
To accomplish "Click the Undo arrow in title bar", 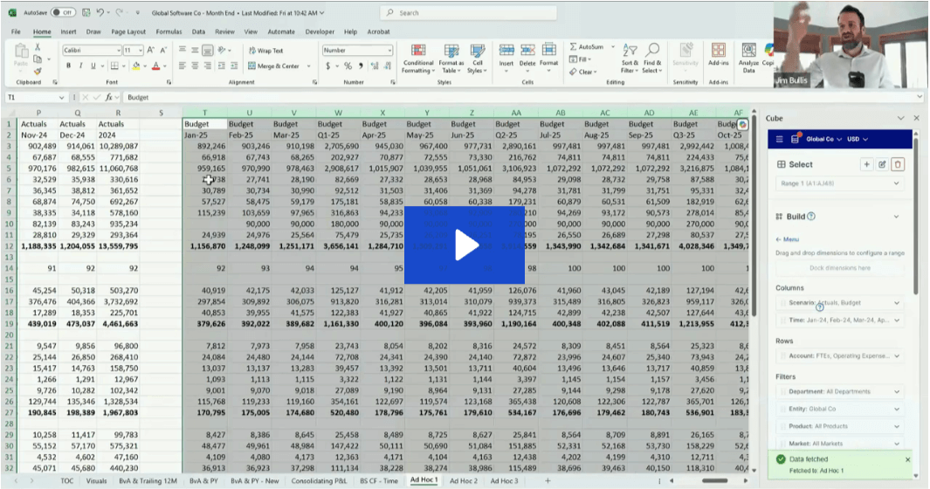I will coord(100,13).
